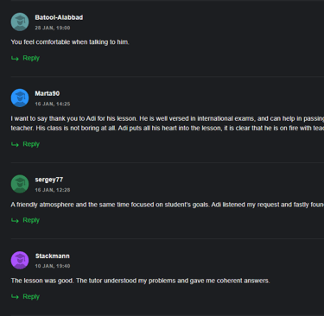Open Stackmann's username profile
The image size is (324, 316).
[x=53, y=256]
